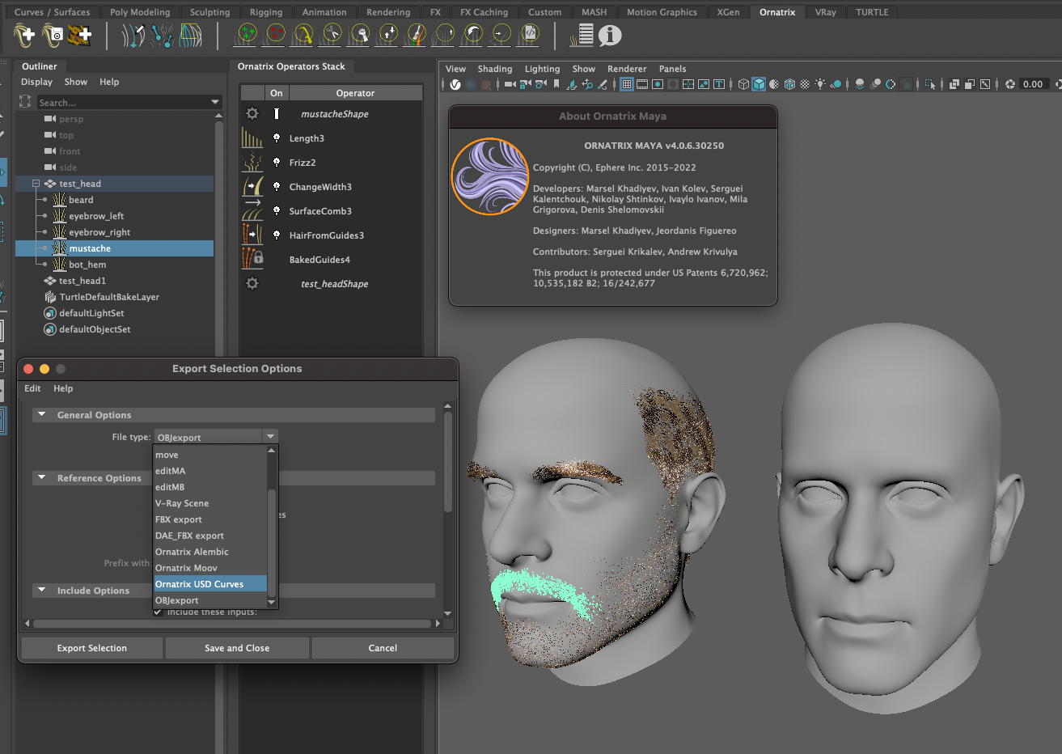Switch to the XGen shelf tab
1062x754 pixels.
pos(728,12)
